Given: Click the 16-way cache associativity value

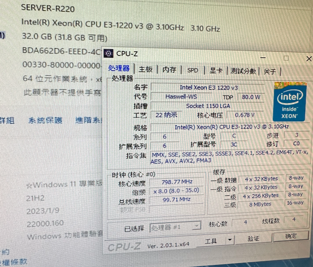Looking at the screenshot, I should click(x=295, y=203).
